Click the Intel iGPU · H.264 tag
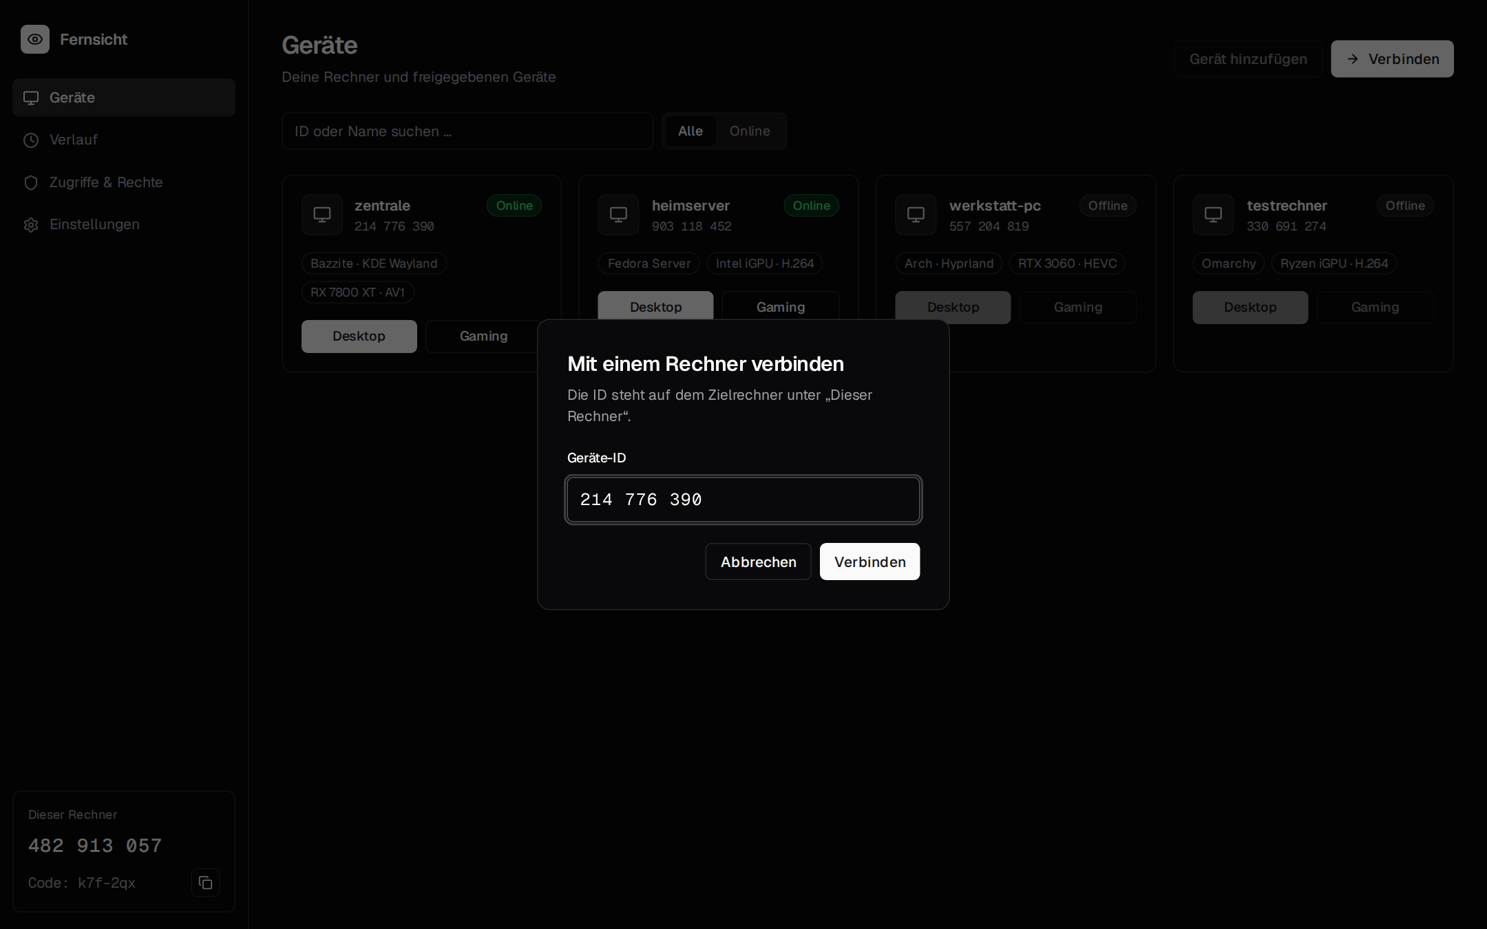1487x929 pixels. click(x=765, y=264)
